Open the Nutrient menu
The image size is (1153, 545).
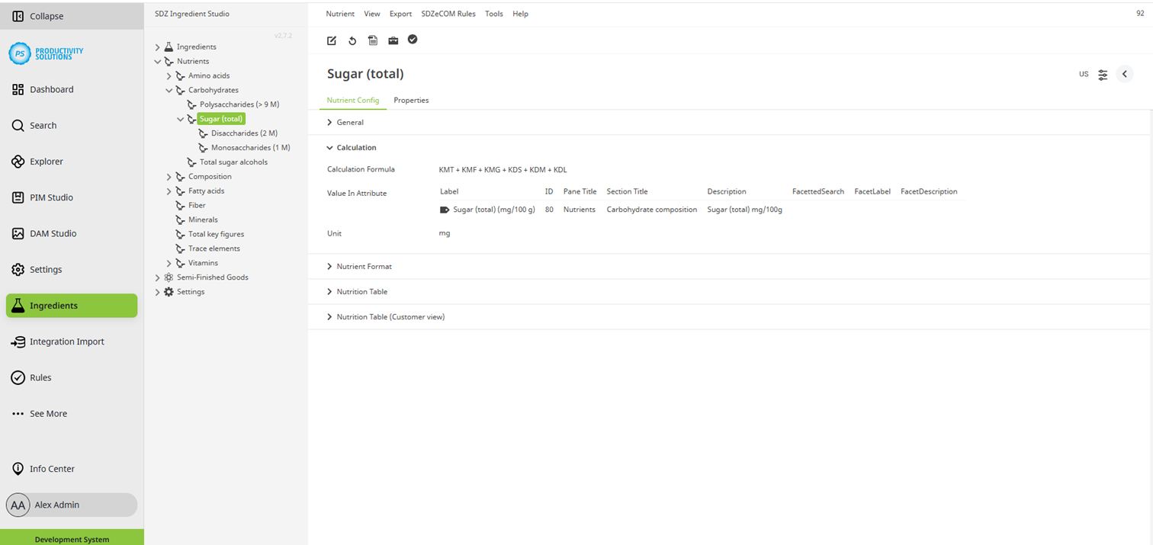[x=340, y=14]
